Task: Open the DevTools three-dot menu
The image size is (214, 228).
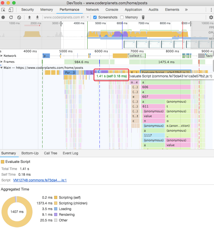Action: 211,10
